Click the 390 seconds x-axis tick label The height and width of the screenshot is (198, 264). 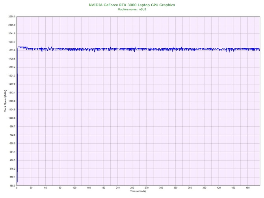point(204,188)
